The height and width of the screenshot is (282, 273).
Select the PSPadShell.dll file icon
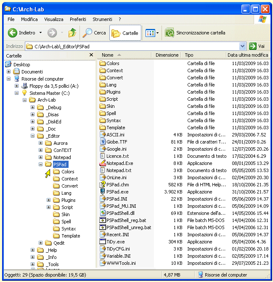point(103,213)
